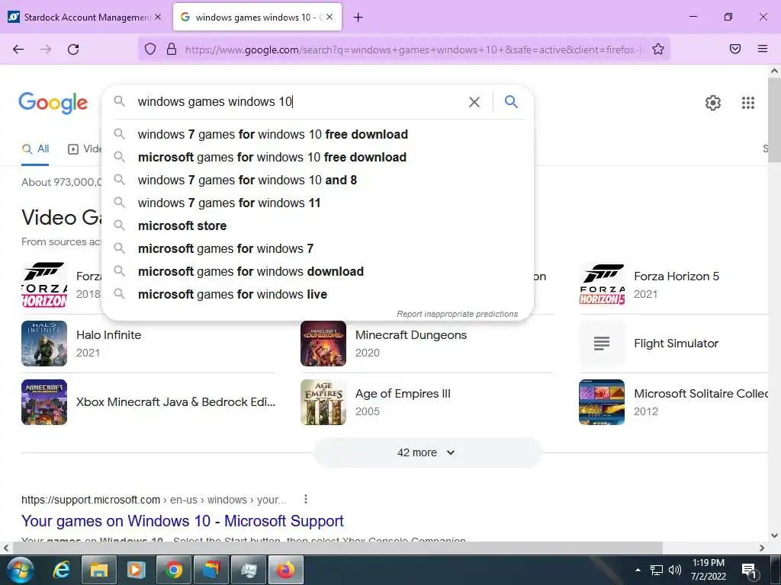The height and width of the screenshot is (585, 781).
Task: Click the Minecraft Dungeons cover thumbnail
Action: (x=323, y=344)
